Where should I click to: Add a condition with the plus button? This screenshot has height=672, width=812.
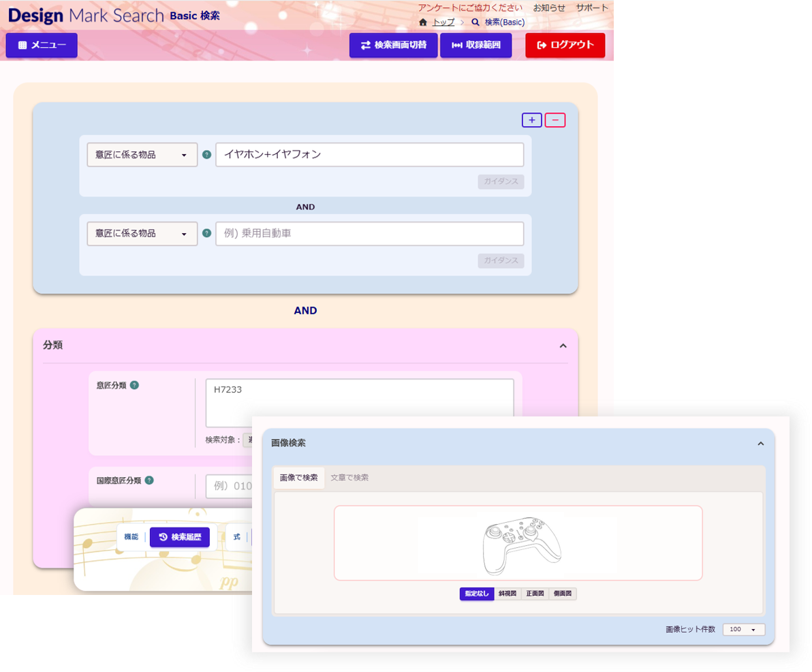pyautogui.click(x=532, y=120)
